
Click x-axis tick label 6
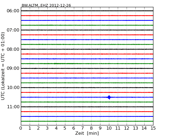pos(74,128)
